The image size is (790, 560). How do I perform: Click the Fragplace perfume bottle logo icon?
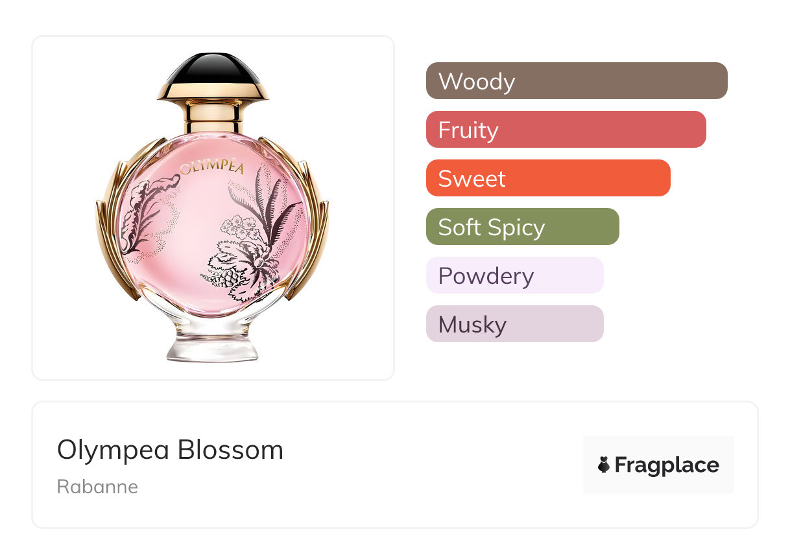604,465
